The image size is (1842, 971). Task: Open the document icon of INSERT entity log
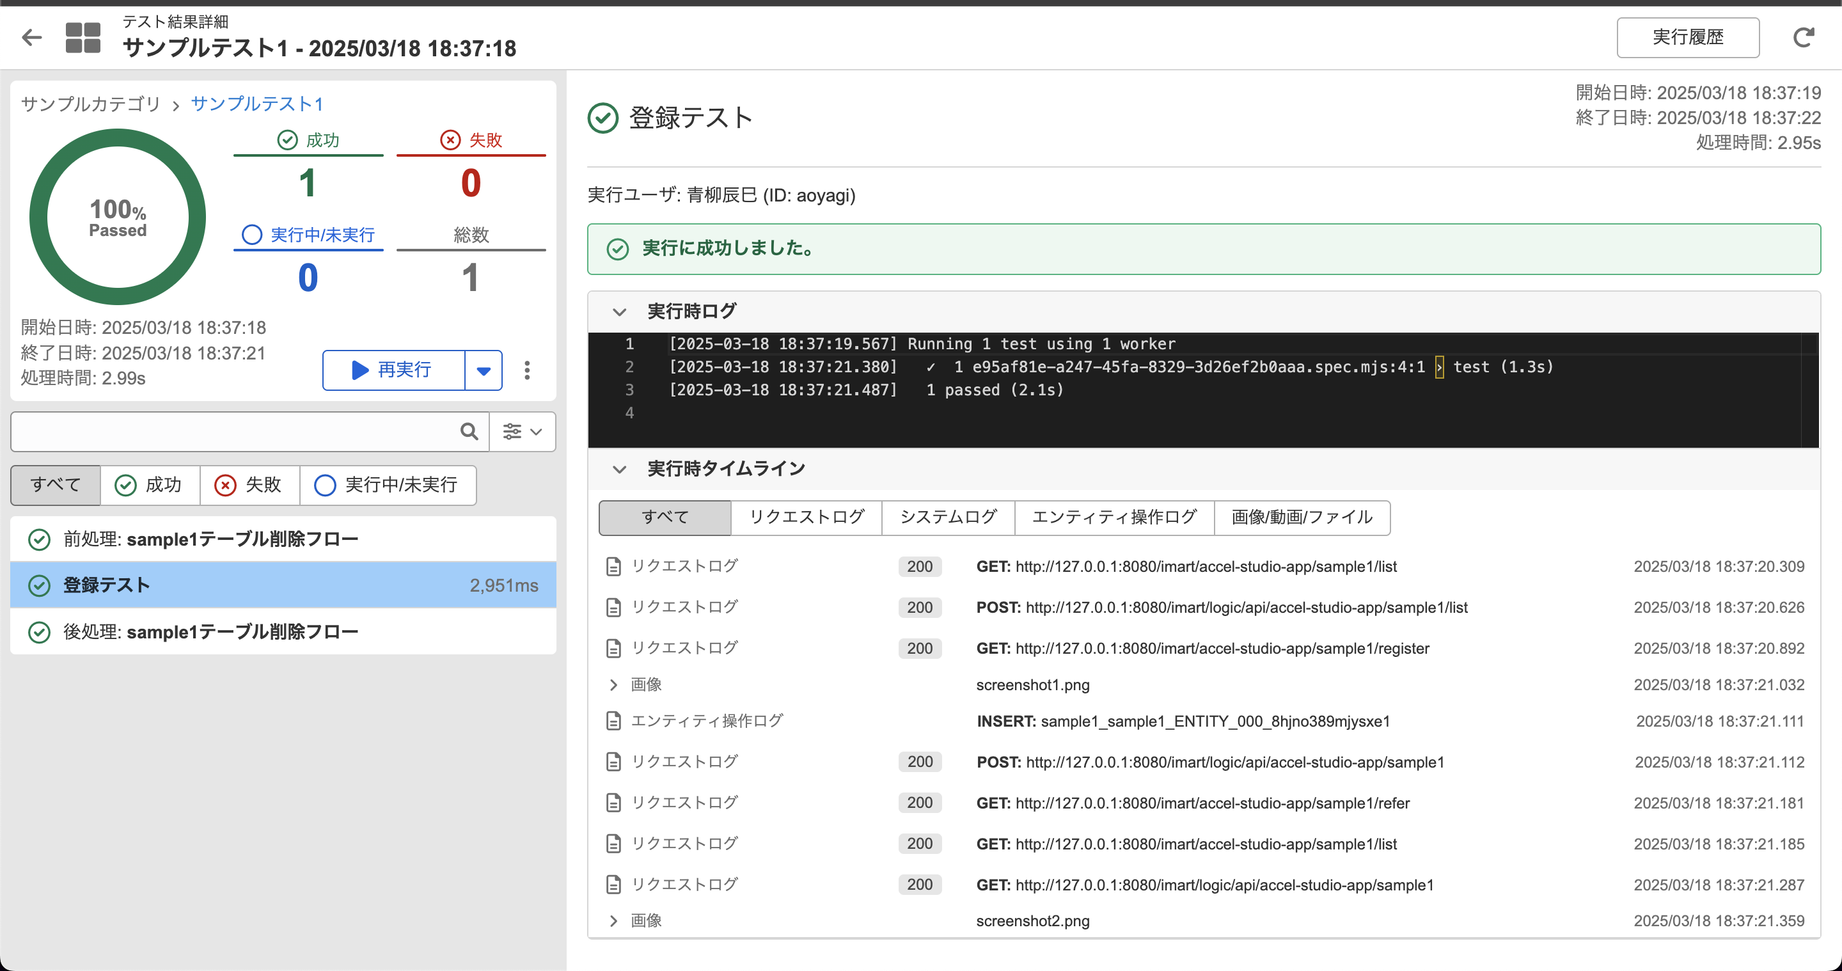click(613, 721)
